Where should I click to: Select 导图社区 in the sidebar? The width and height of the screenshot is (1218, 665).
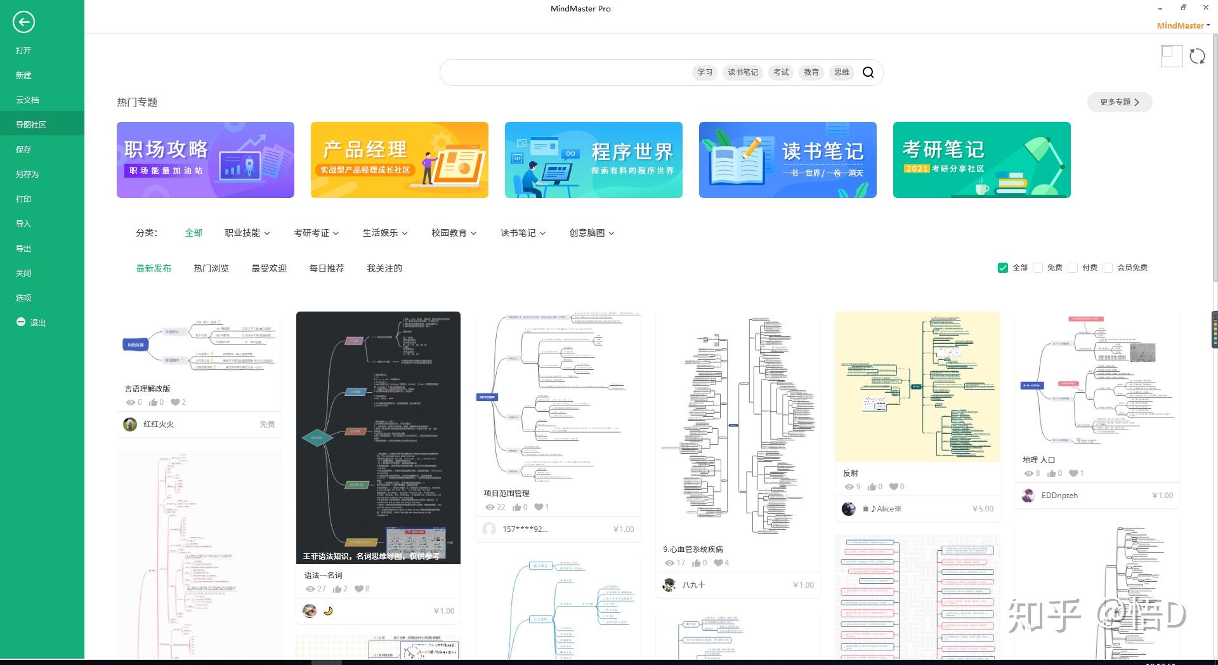[42, 124]
